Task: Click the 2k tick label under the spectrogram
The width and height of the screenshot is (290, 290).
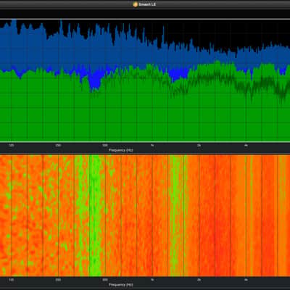Action: click(199, 280)
